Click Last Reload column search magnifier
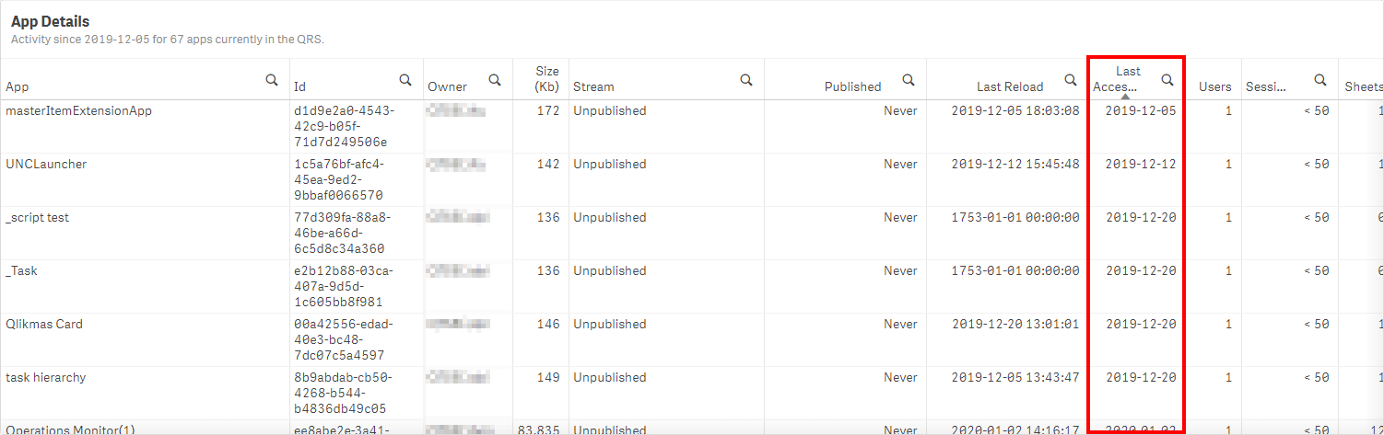 click(1071, 80)
